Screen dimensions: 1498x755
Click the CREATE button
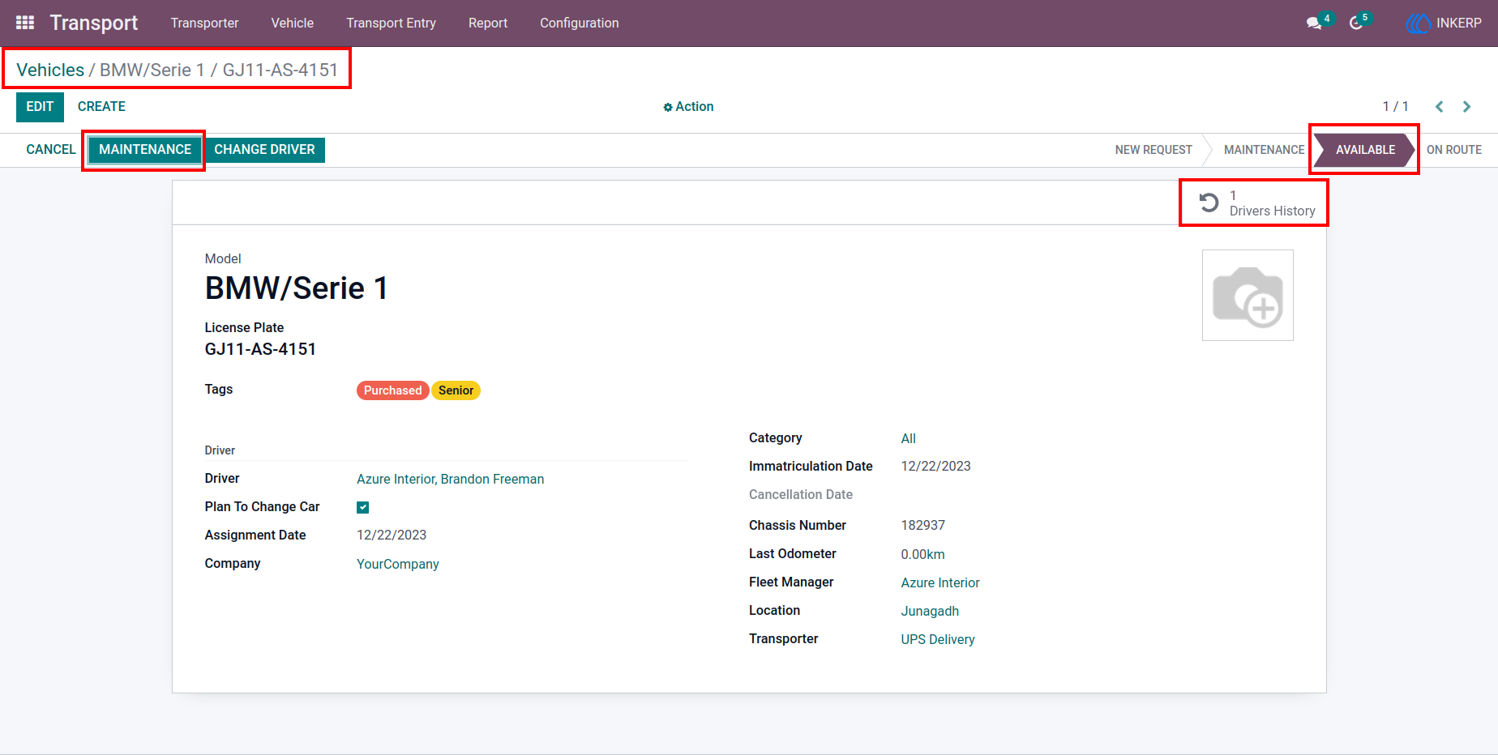pos(101,106)
